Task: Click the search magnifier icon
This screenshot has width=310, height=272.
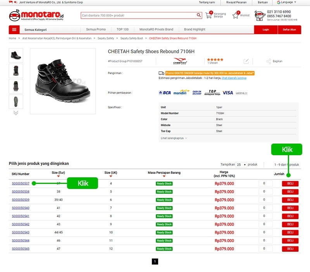Action: 199,16
